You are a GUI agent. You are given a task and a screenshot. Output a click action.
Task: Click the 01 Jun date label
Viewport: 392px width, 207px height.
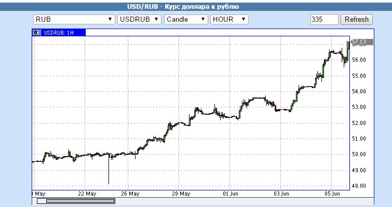230,194
